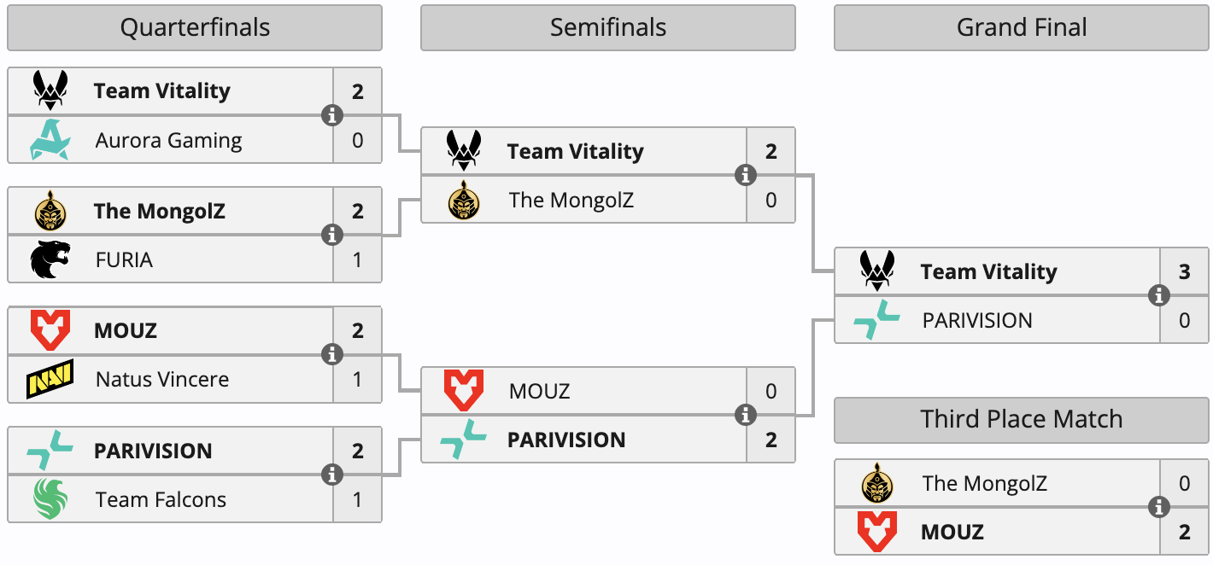Open the Natus Vincere team link
Viewport: 1213px width, 565px height.
coord(162,379)
